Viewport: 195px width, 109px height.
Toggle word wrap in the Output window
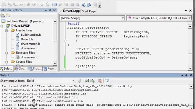[x=107, y=81]
